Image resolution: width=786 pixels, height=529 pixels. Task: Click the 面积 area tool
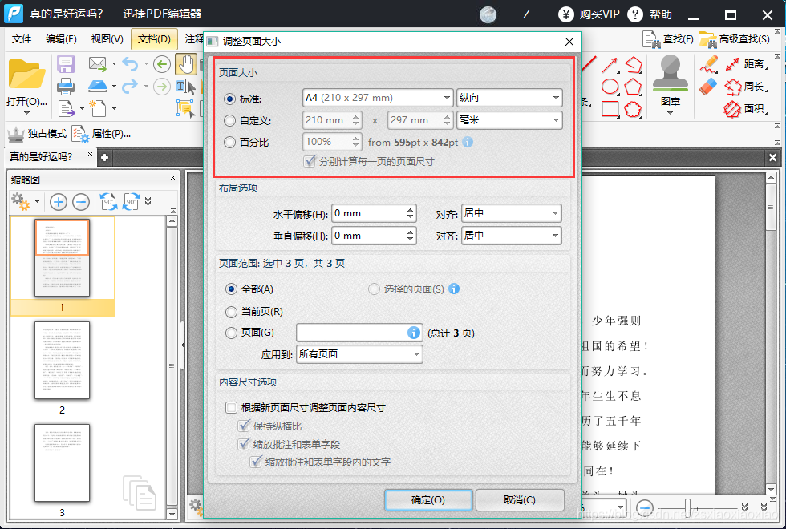pyautogui.click(x=746, y=109)
